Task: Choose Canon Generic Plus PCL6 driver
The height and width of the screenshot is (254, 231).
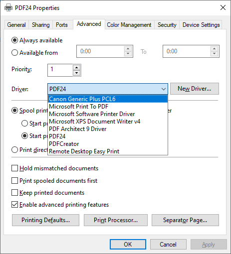Action: pos(108,99)
